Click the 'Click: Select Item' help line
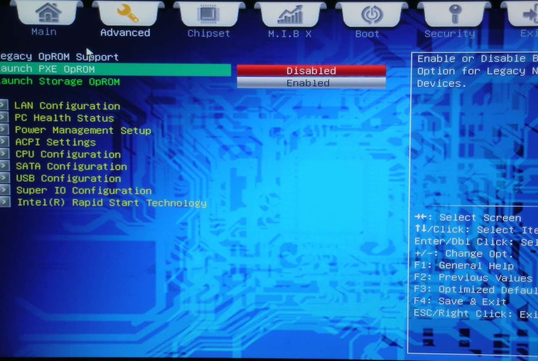This screenshot has height=361, width=538. click(x=476, y=230)
